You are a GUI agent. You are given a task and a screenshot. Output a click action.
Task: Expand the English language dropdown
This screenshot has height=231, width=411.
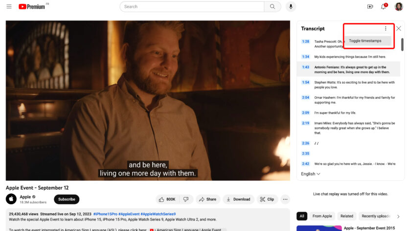click(311, 174)
